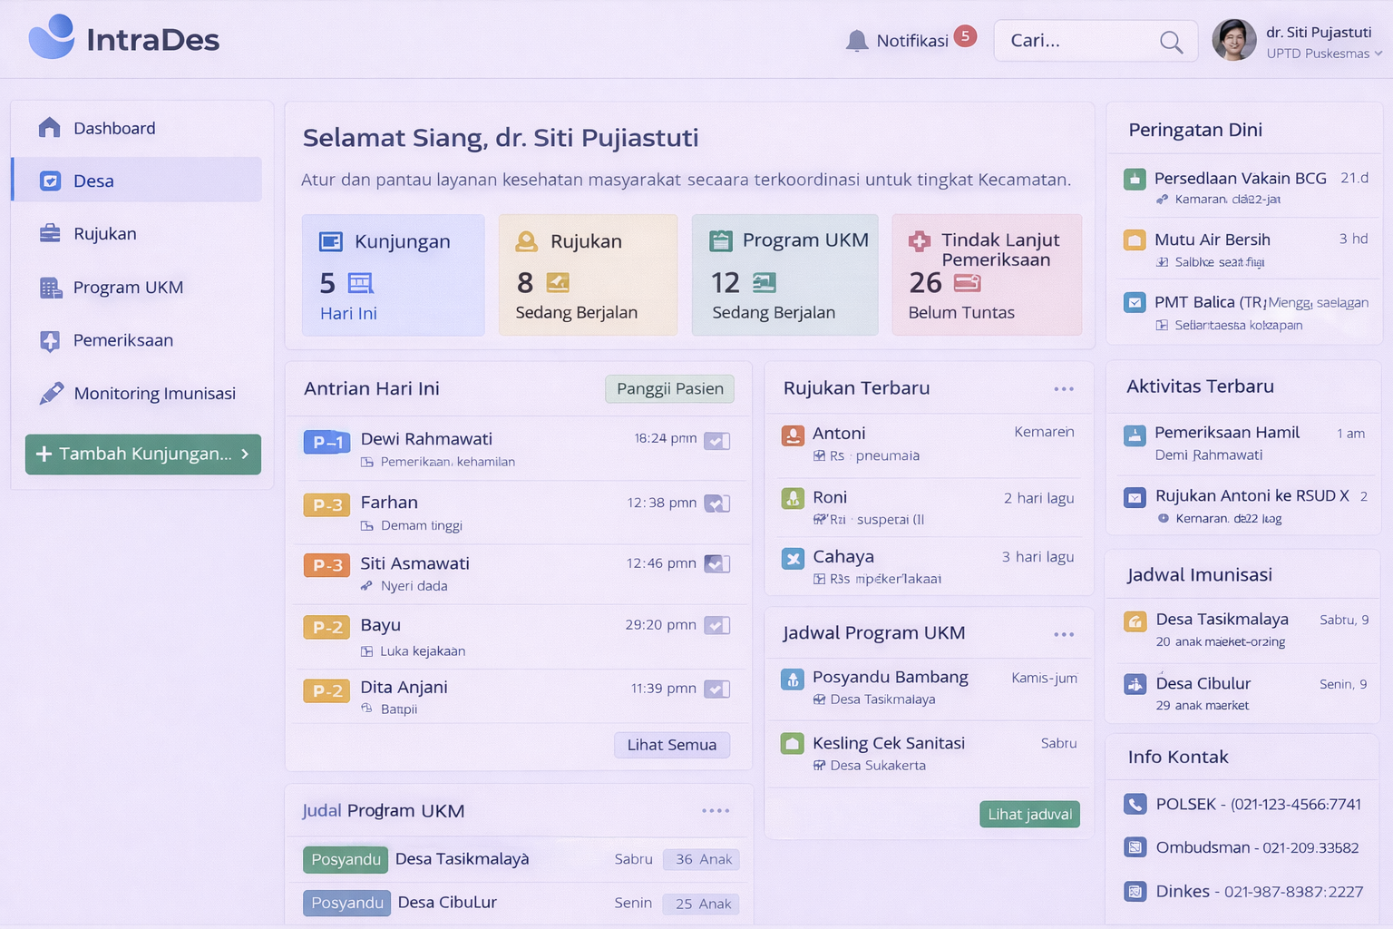Click the Posyandu Bambang schedule icon
1393x929 pixels.
pyautogui.click(x=793, y=679)
